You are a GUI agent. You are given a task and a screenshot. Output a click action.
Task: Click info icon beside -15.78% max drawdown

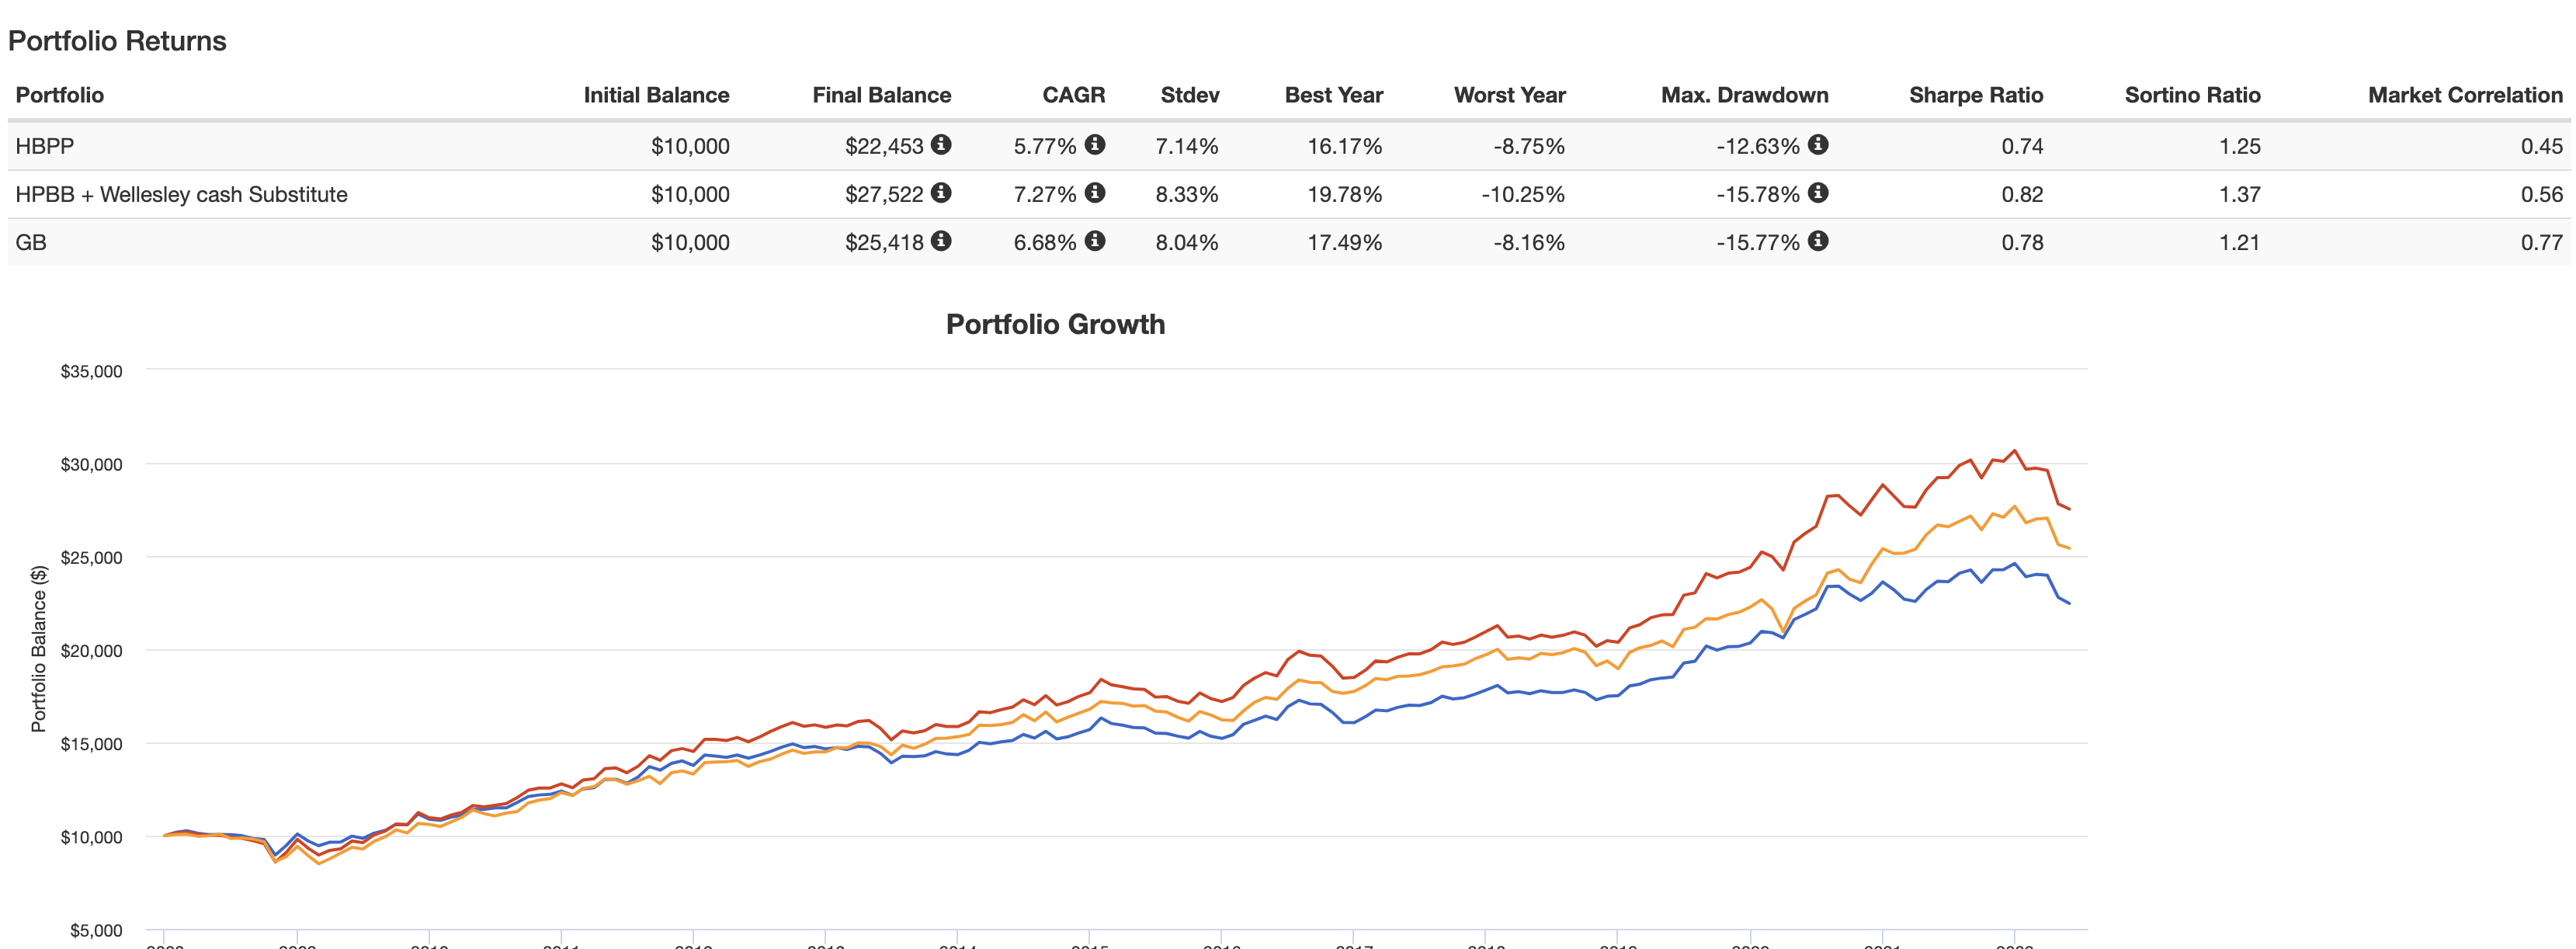point(1818,193)
